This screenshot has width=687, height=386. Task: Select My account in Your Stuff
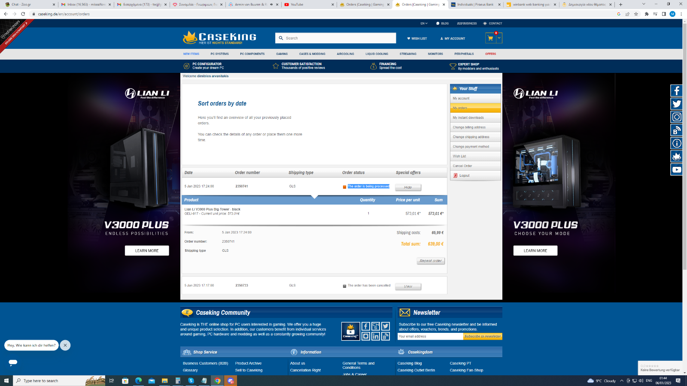pos(475,98)
